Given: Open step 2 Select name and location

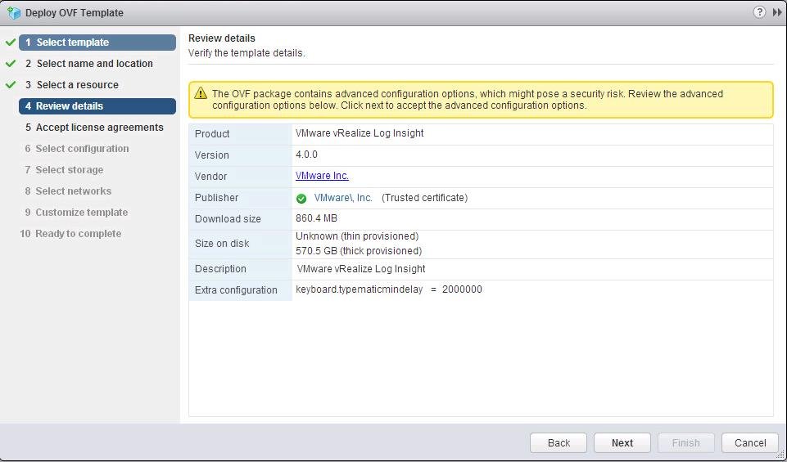Looking at the screenshot, I should point(94,64).
